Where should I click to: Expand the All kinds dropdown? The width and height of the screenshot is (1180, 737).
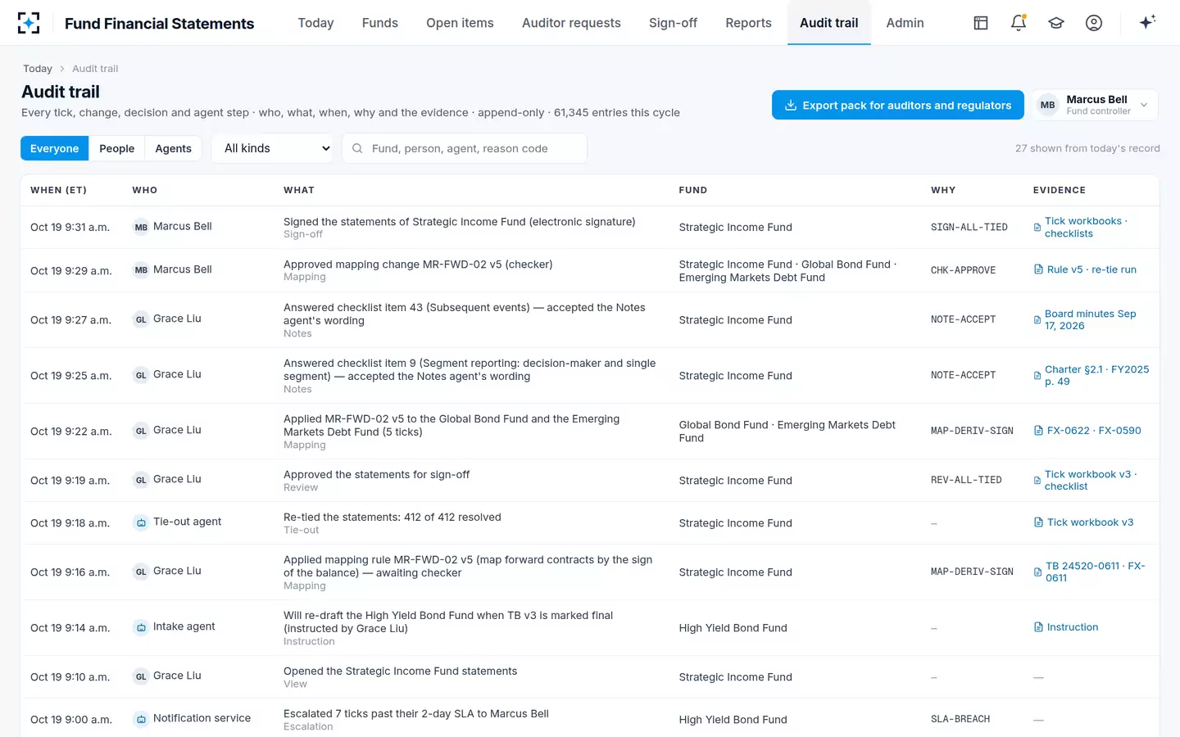pos(273,148)
